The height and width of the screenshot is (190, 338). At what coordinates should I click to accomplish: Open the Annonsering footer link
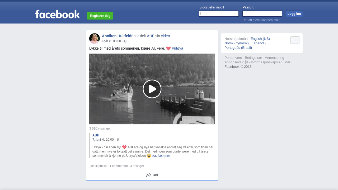point(275,58)
